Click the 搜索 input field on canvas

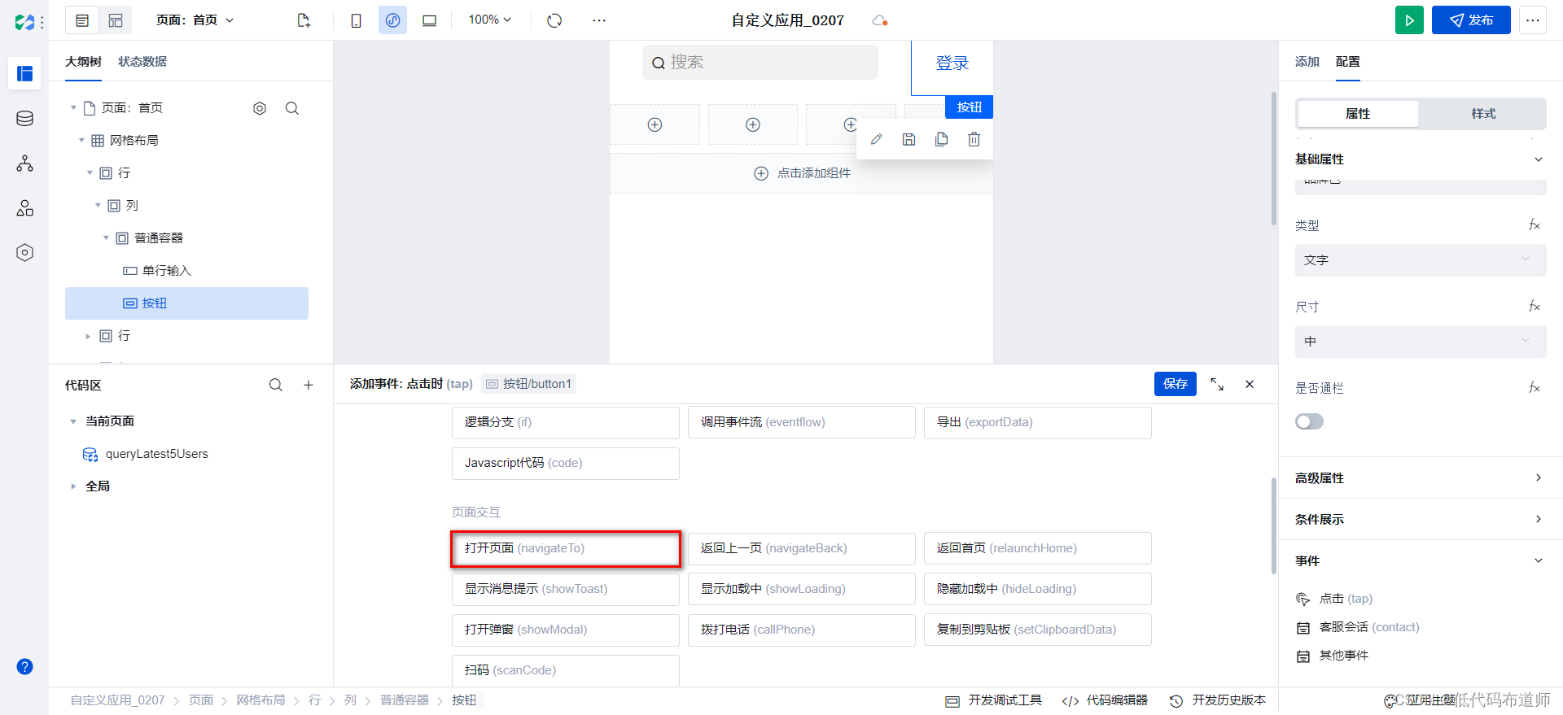pyautogui.click(x=760, y=63)
